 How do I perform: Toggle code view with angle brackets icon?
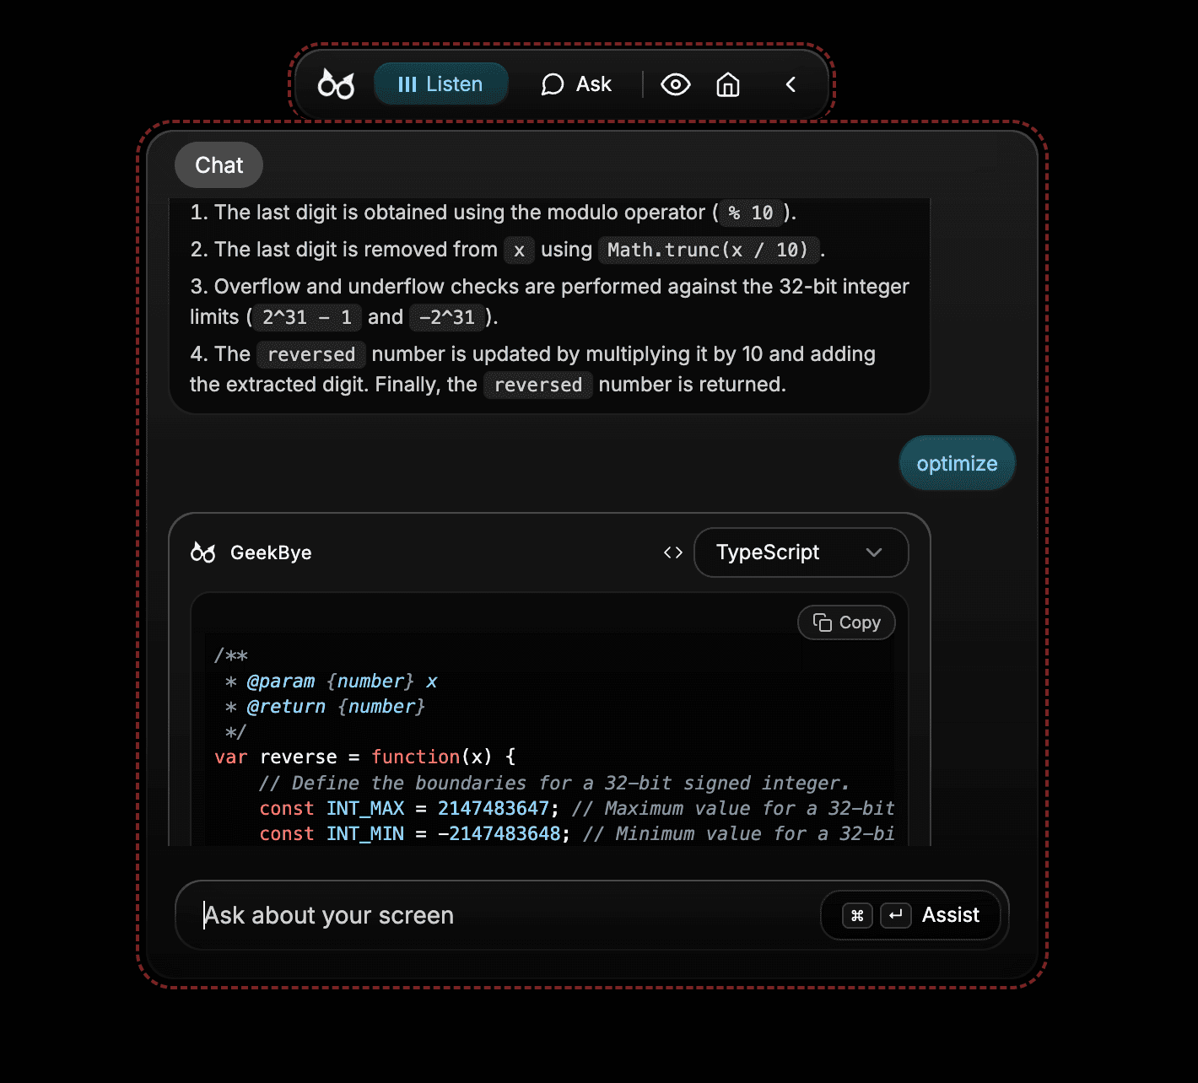672,552
